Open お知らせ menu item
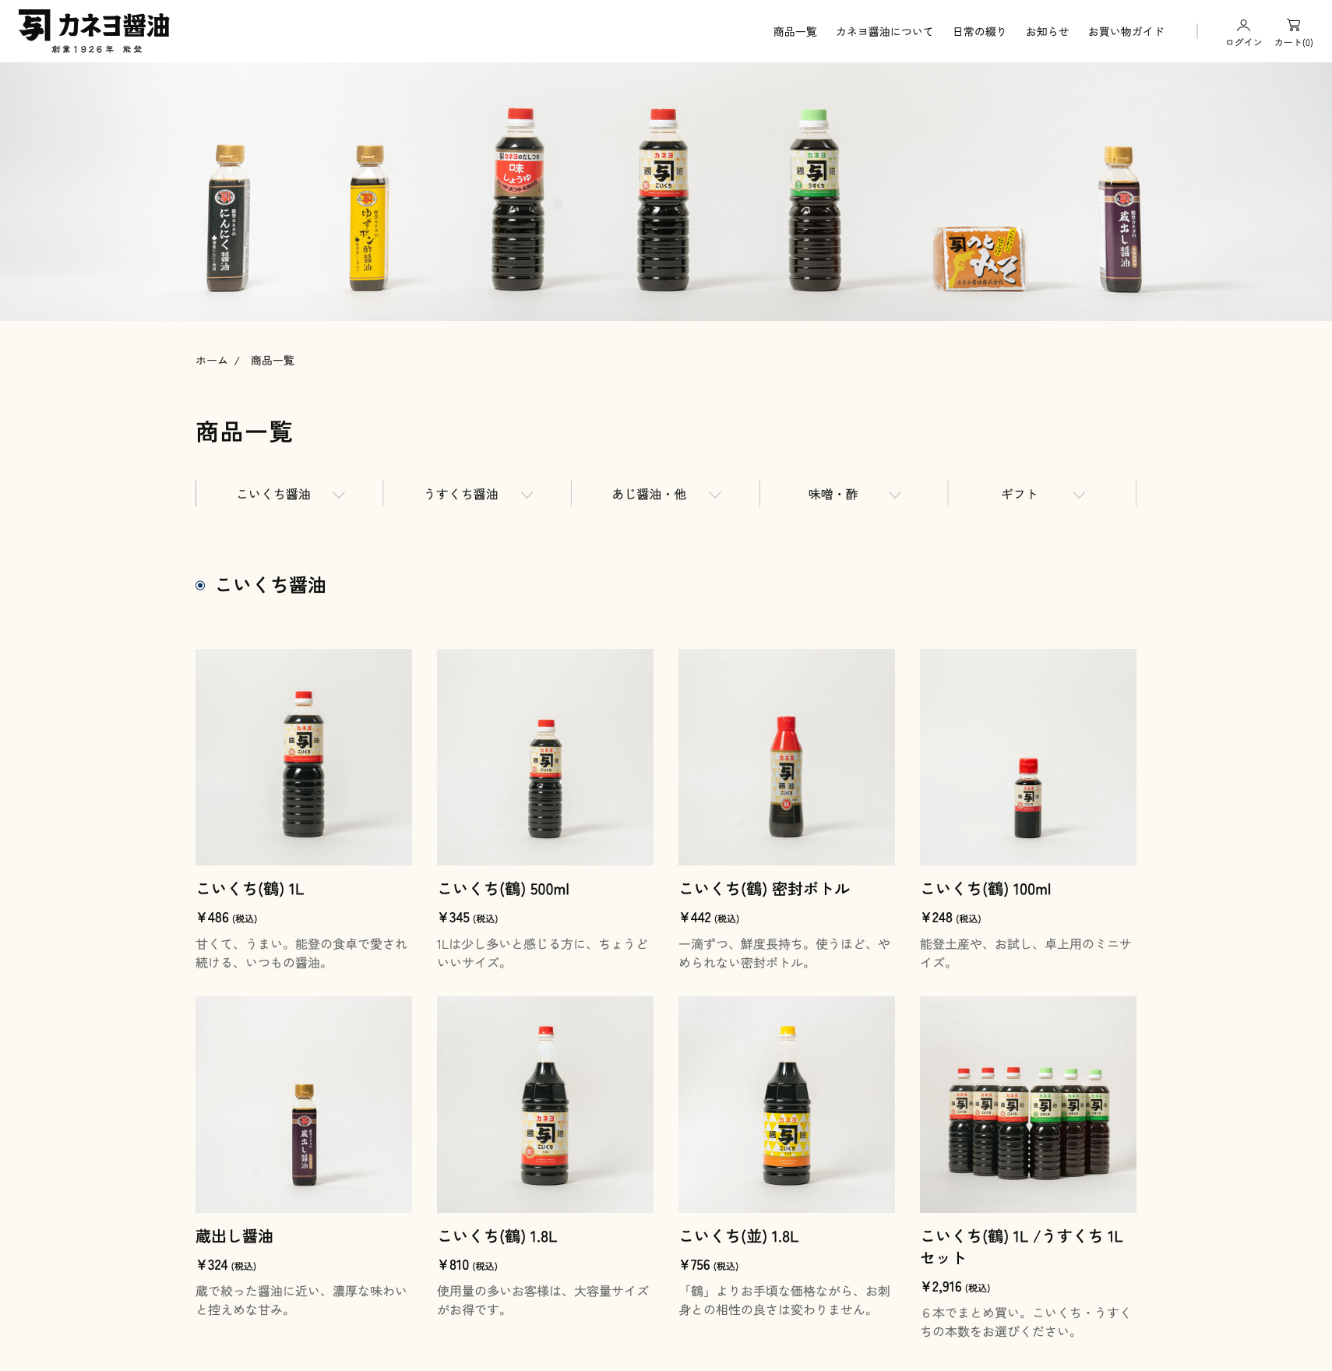Screen dimensions: 1332x1371 pos(1047,32)
